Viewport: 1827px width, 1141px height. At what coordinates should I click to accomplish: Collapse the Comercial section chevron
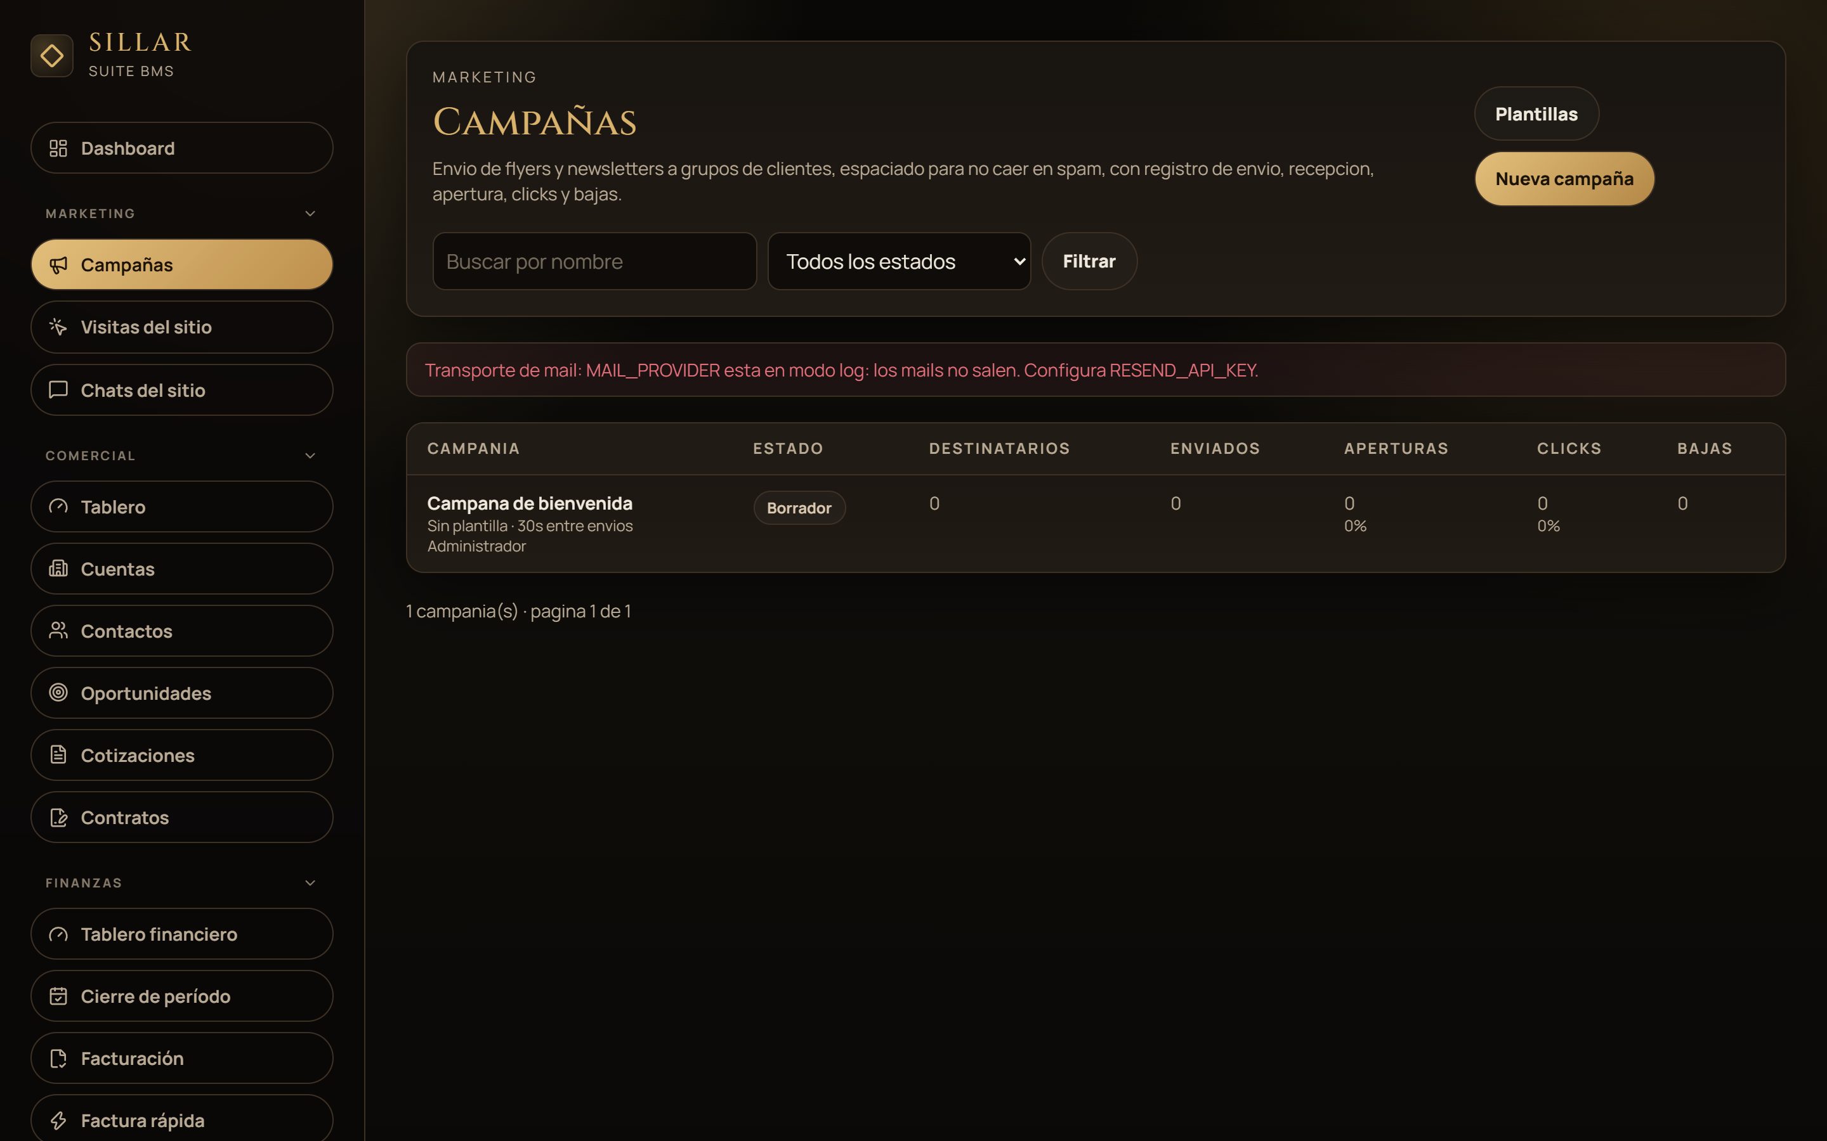pyautogui.click(x=310, y=456)
